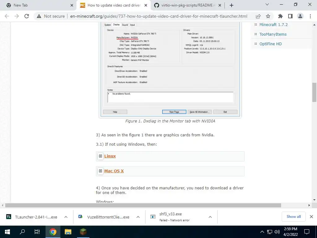Viewport: 317px width, 238px height.
Task: Click the Chrome taskbar icon
Action: pyautogui.click(x=53, y=232)
